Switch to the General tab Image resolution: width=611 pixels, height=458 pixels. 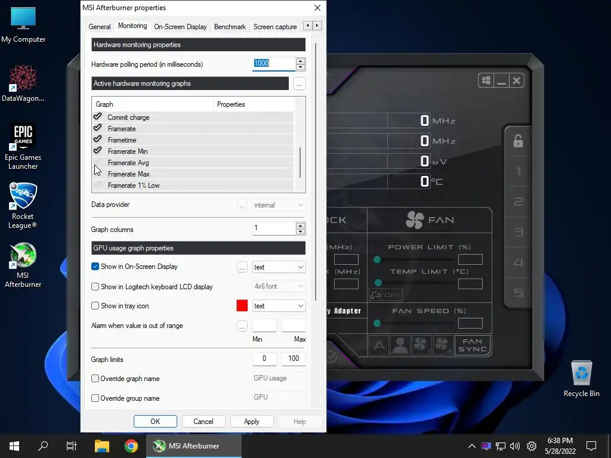pos(100,27)
